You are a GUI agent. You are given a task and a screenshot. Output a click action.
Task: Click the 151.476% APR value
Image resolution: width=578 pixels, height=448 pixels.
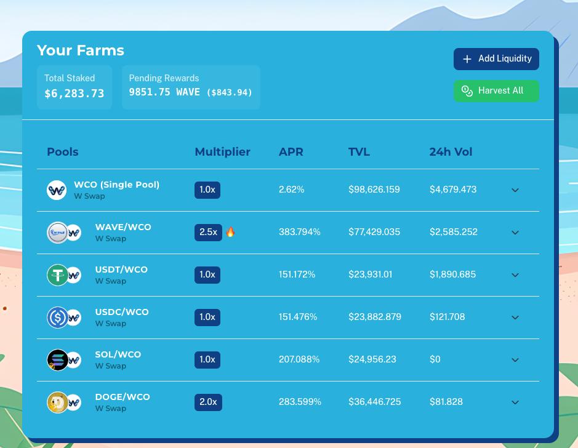tap(298, 317)
